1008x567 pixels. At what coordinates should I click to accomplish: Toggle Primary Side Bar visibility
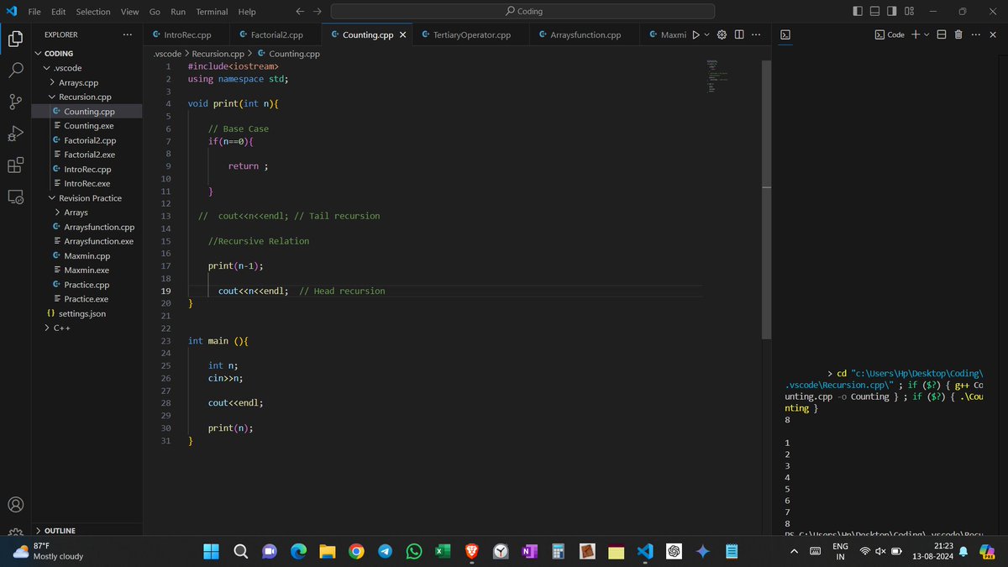pyautogui.click(x=858, y=12)
